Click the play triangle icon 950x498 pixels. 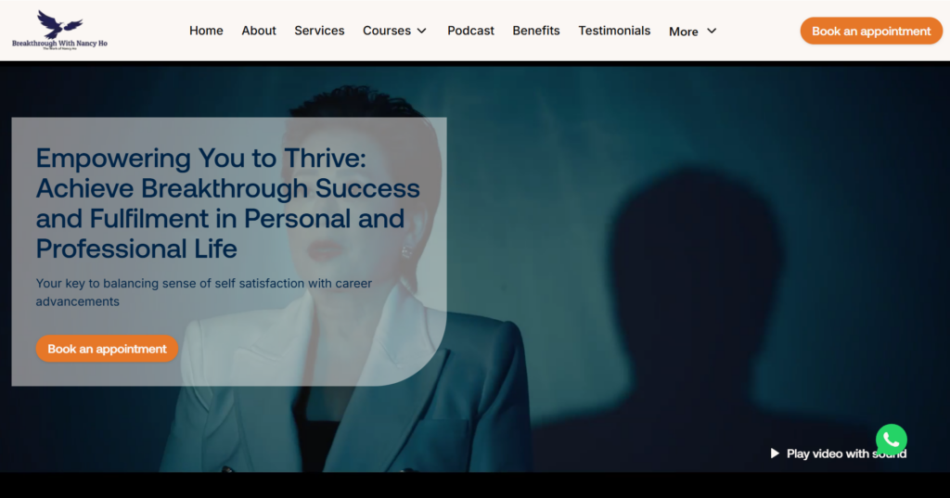775,453
